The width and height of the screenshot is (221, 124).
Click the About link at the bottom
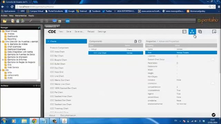coord(52,115)
